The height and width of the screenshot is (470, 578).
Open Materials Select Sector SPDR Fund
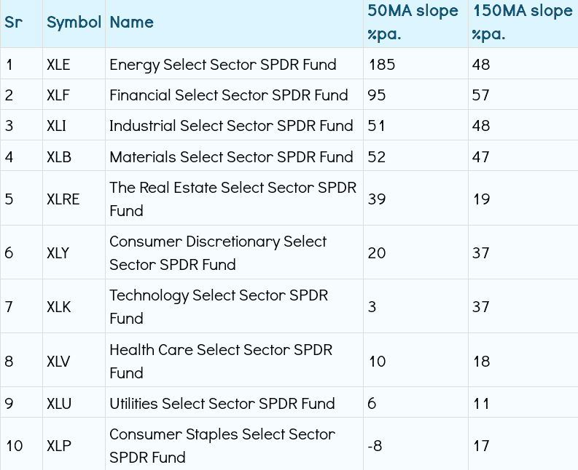coord(231,156)
